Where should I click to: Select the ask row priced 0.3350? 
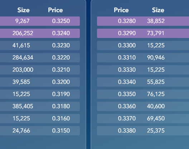pos(143,94)
